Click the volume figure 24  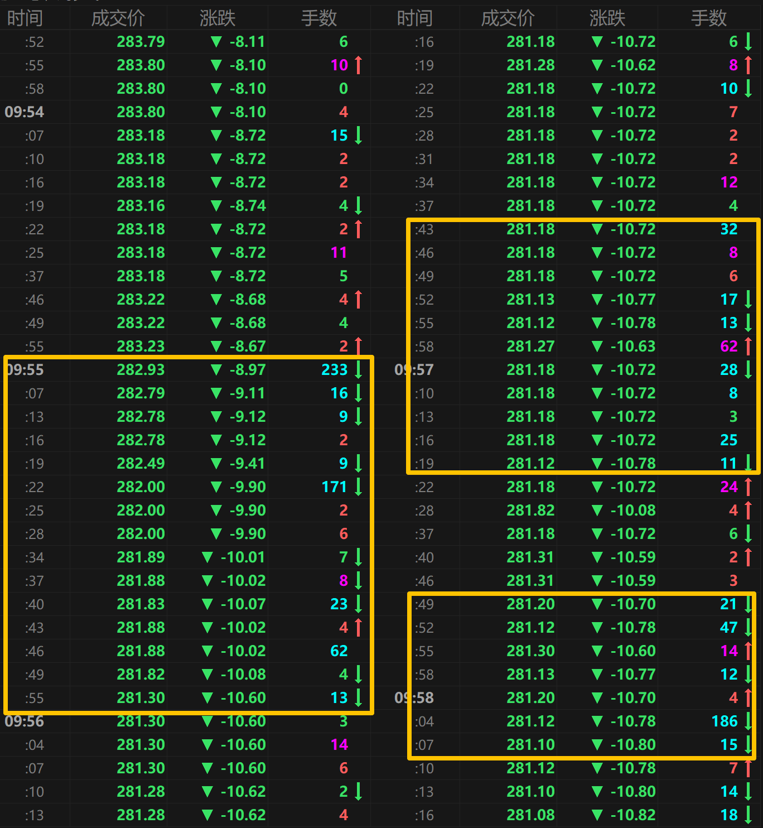coord(728,487)
